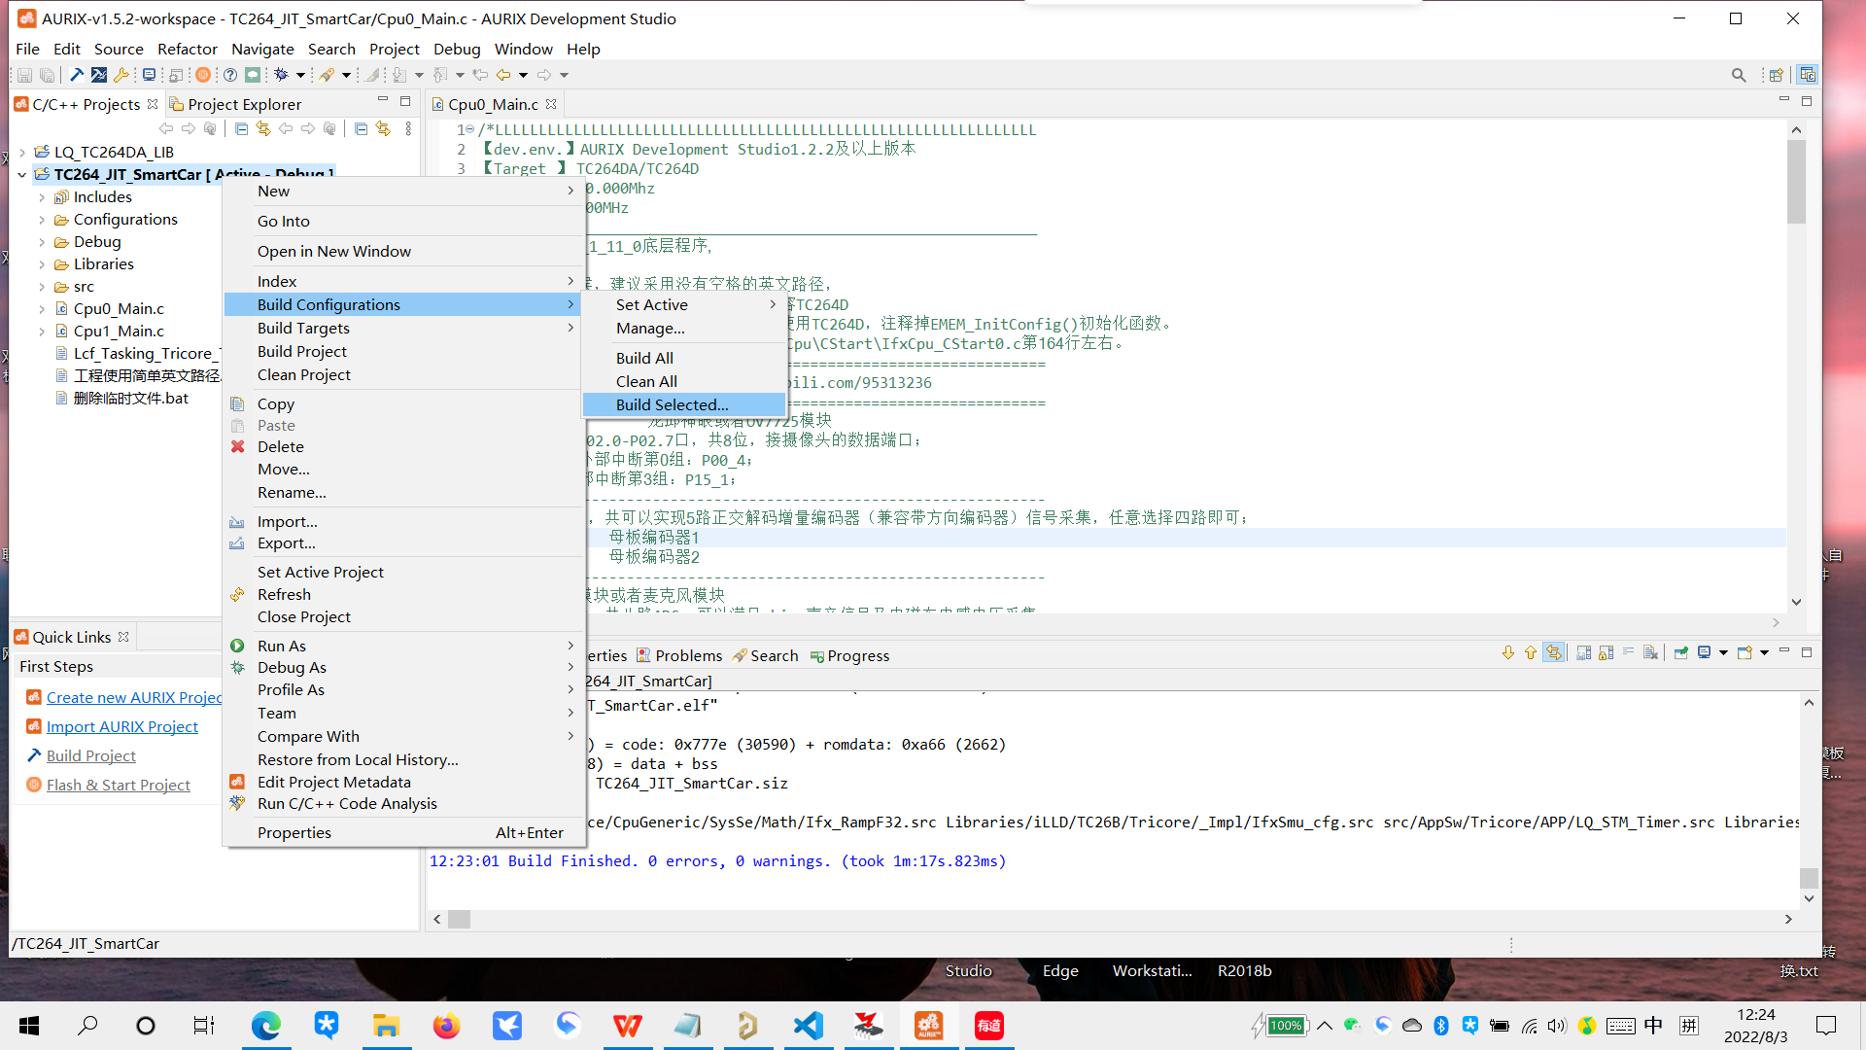Expand the src folder in project tree
The width and height of the screenshot is (1866, 1050).
[x=43, y=286]
